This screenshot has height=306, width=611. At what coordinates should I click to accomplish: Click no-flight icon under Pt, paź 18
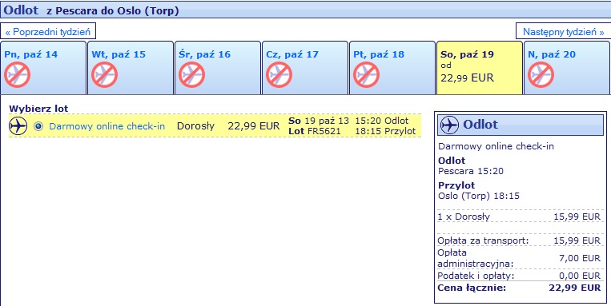click(x=366, y=74)
